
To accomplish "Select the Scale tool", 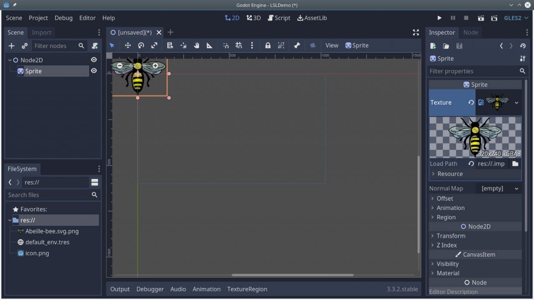I will coord(154,45).
